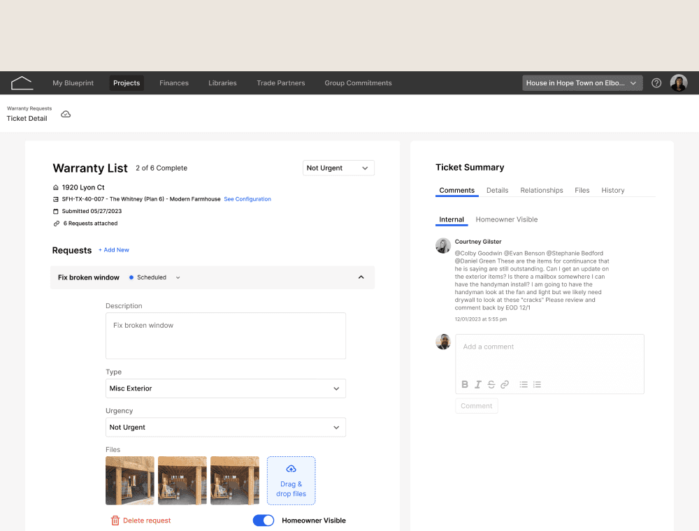Open the third file thumbnail

click(235, 481)
